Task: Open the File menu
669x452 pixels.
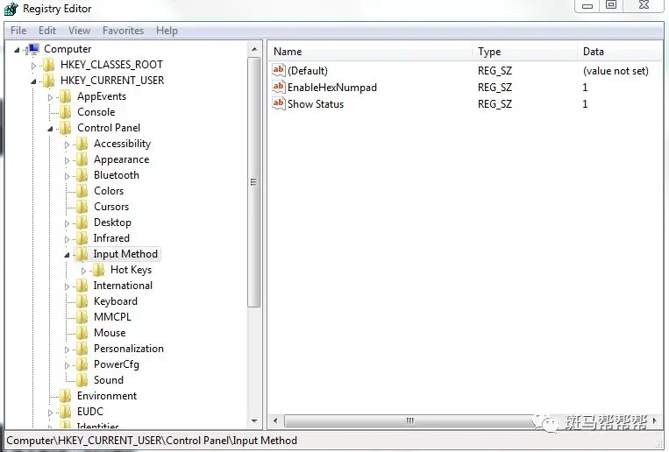Action: [18, 31]
